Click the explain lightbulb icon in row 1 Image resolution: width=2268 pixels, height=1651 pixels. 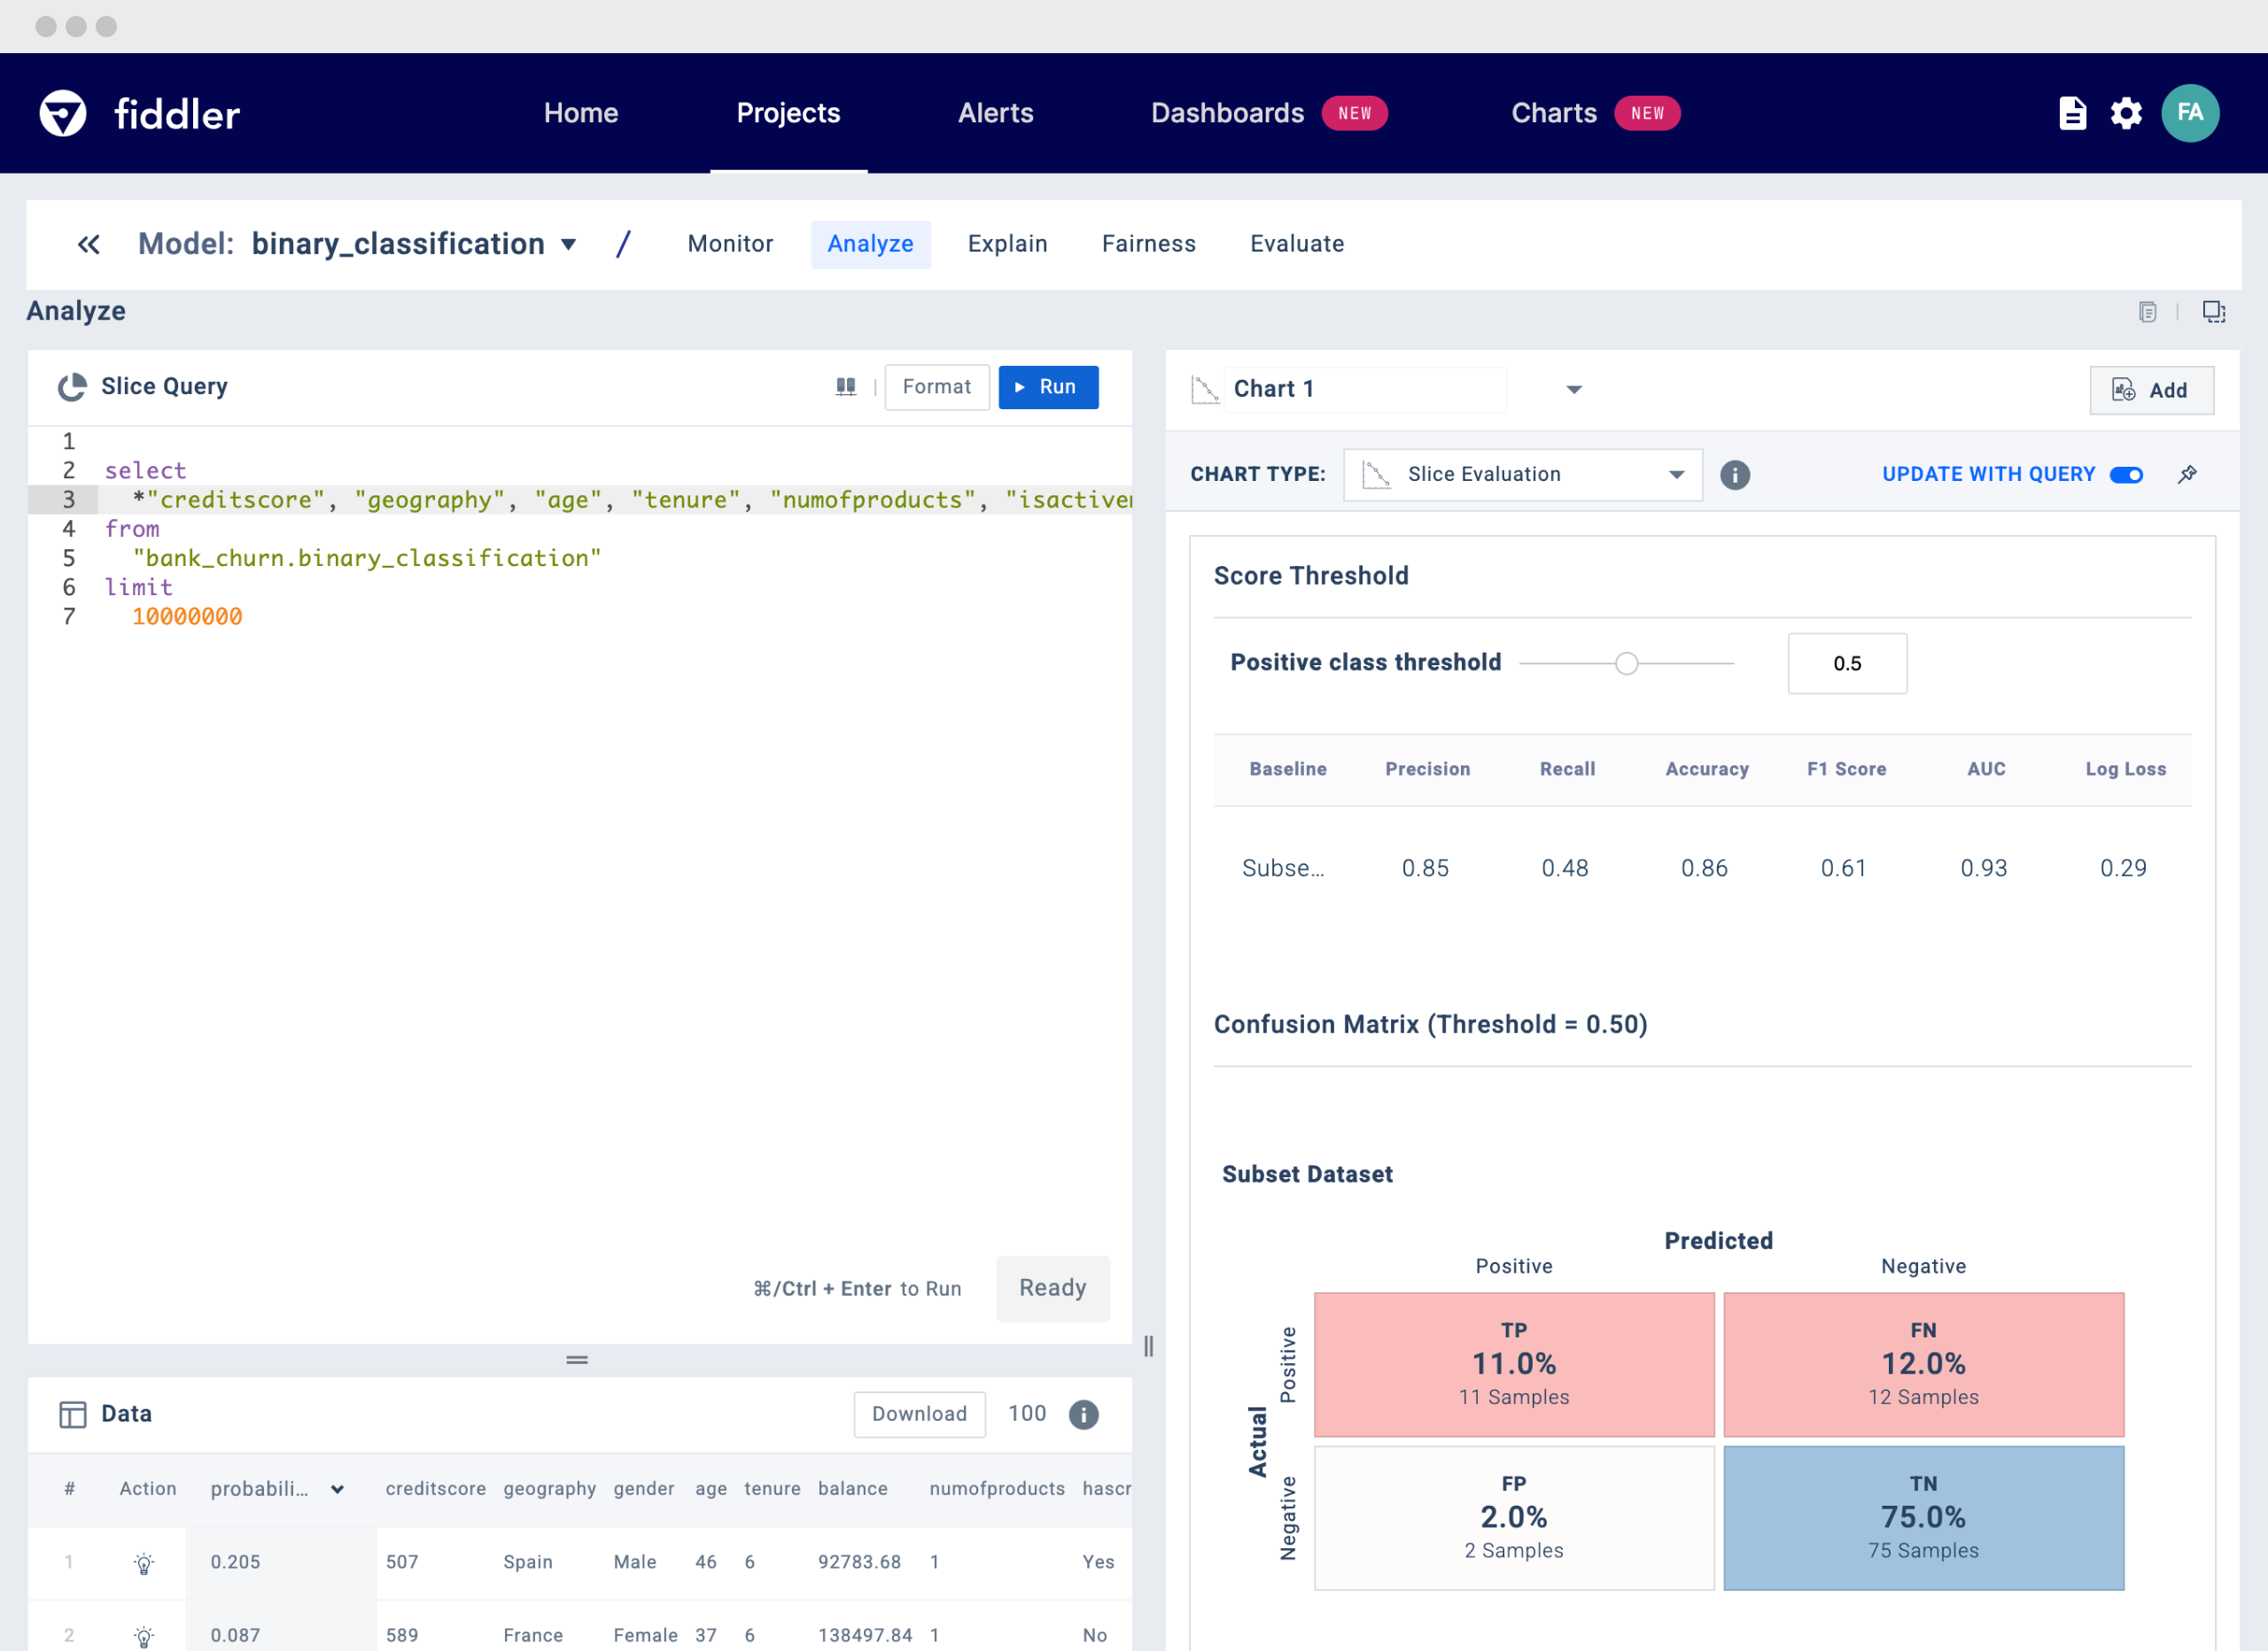tap(144, 1562)
